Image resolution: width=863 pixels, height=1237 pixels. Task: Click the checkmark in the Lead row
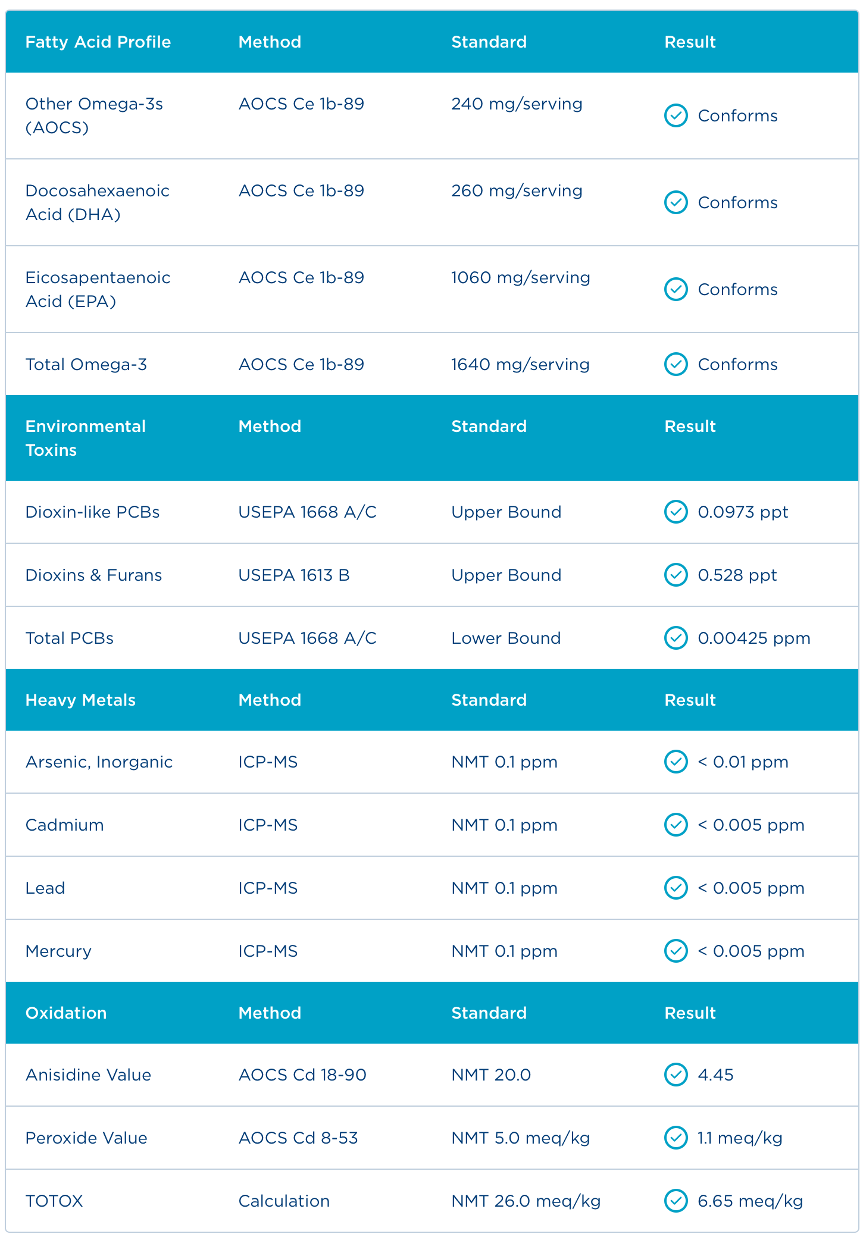676,888
